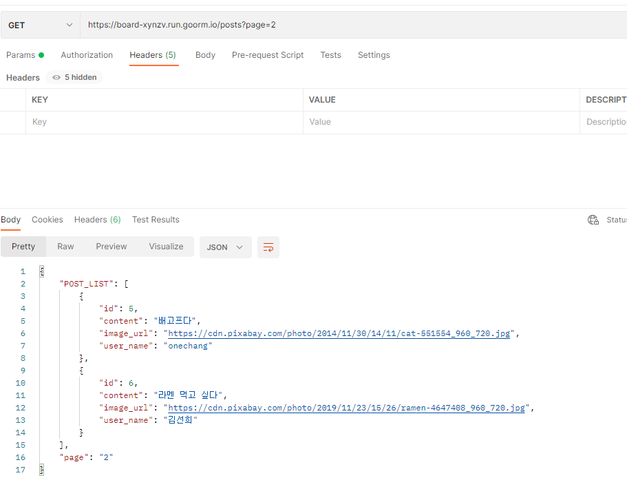Select the Visualize response view
This screenshot has width=627, height=500.
(x=166, y=246)
